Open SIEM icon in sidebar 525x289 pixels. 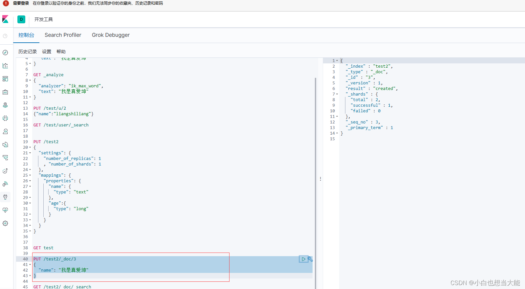coord(5,184)
